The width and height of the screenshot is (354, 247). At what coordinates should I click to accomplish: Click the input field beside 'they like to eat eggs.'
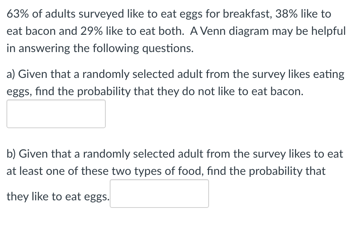[159, 194]
